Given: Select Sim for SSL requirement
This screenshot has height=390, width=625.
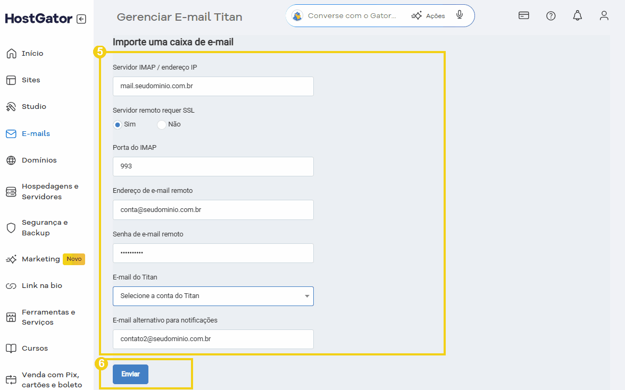Looking at the screenshot, I should (x=117, y=125).
